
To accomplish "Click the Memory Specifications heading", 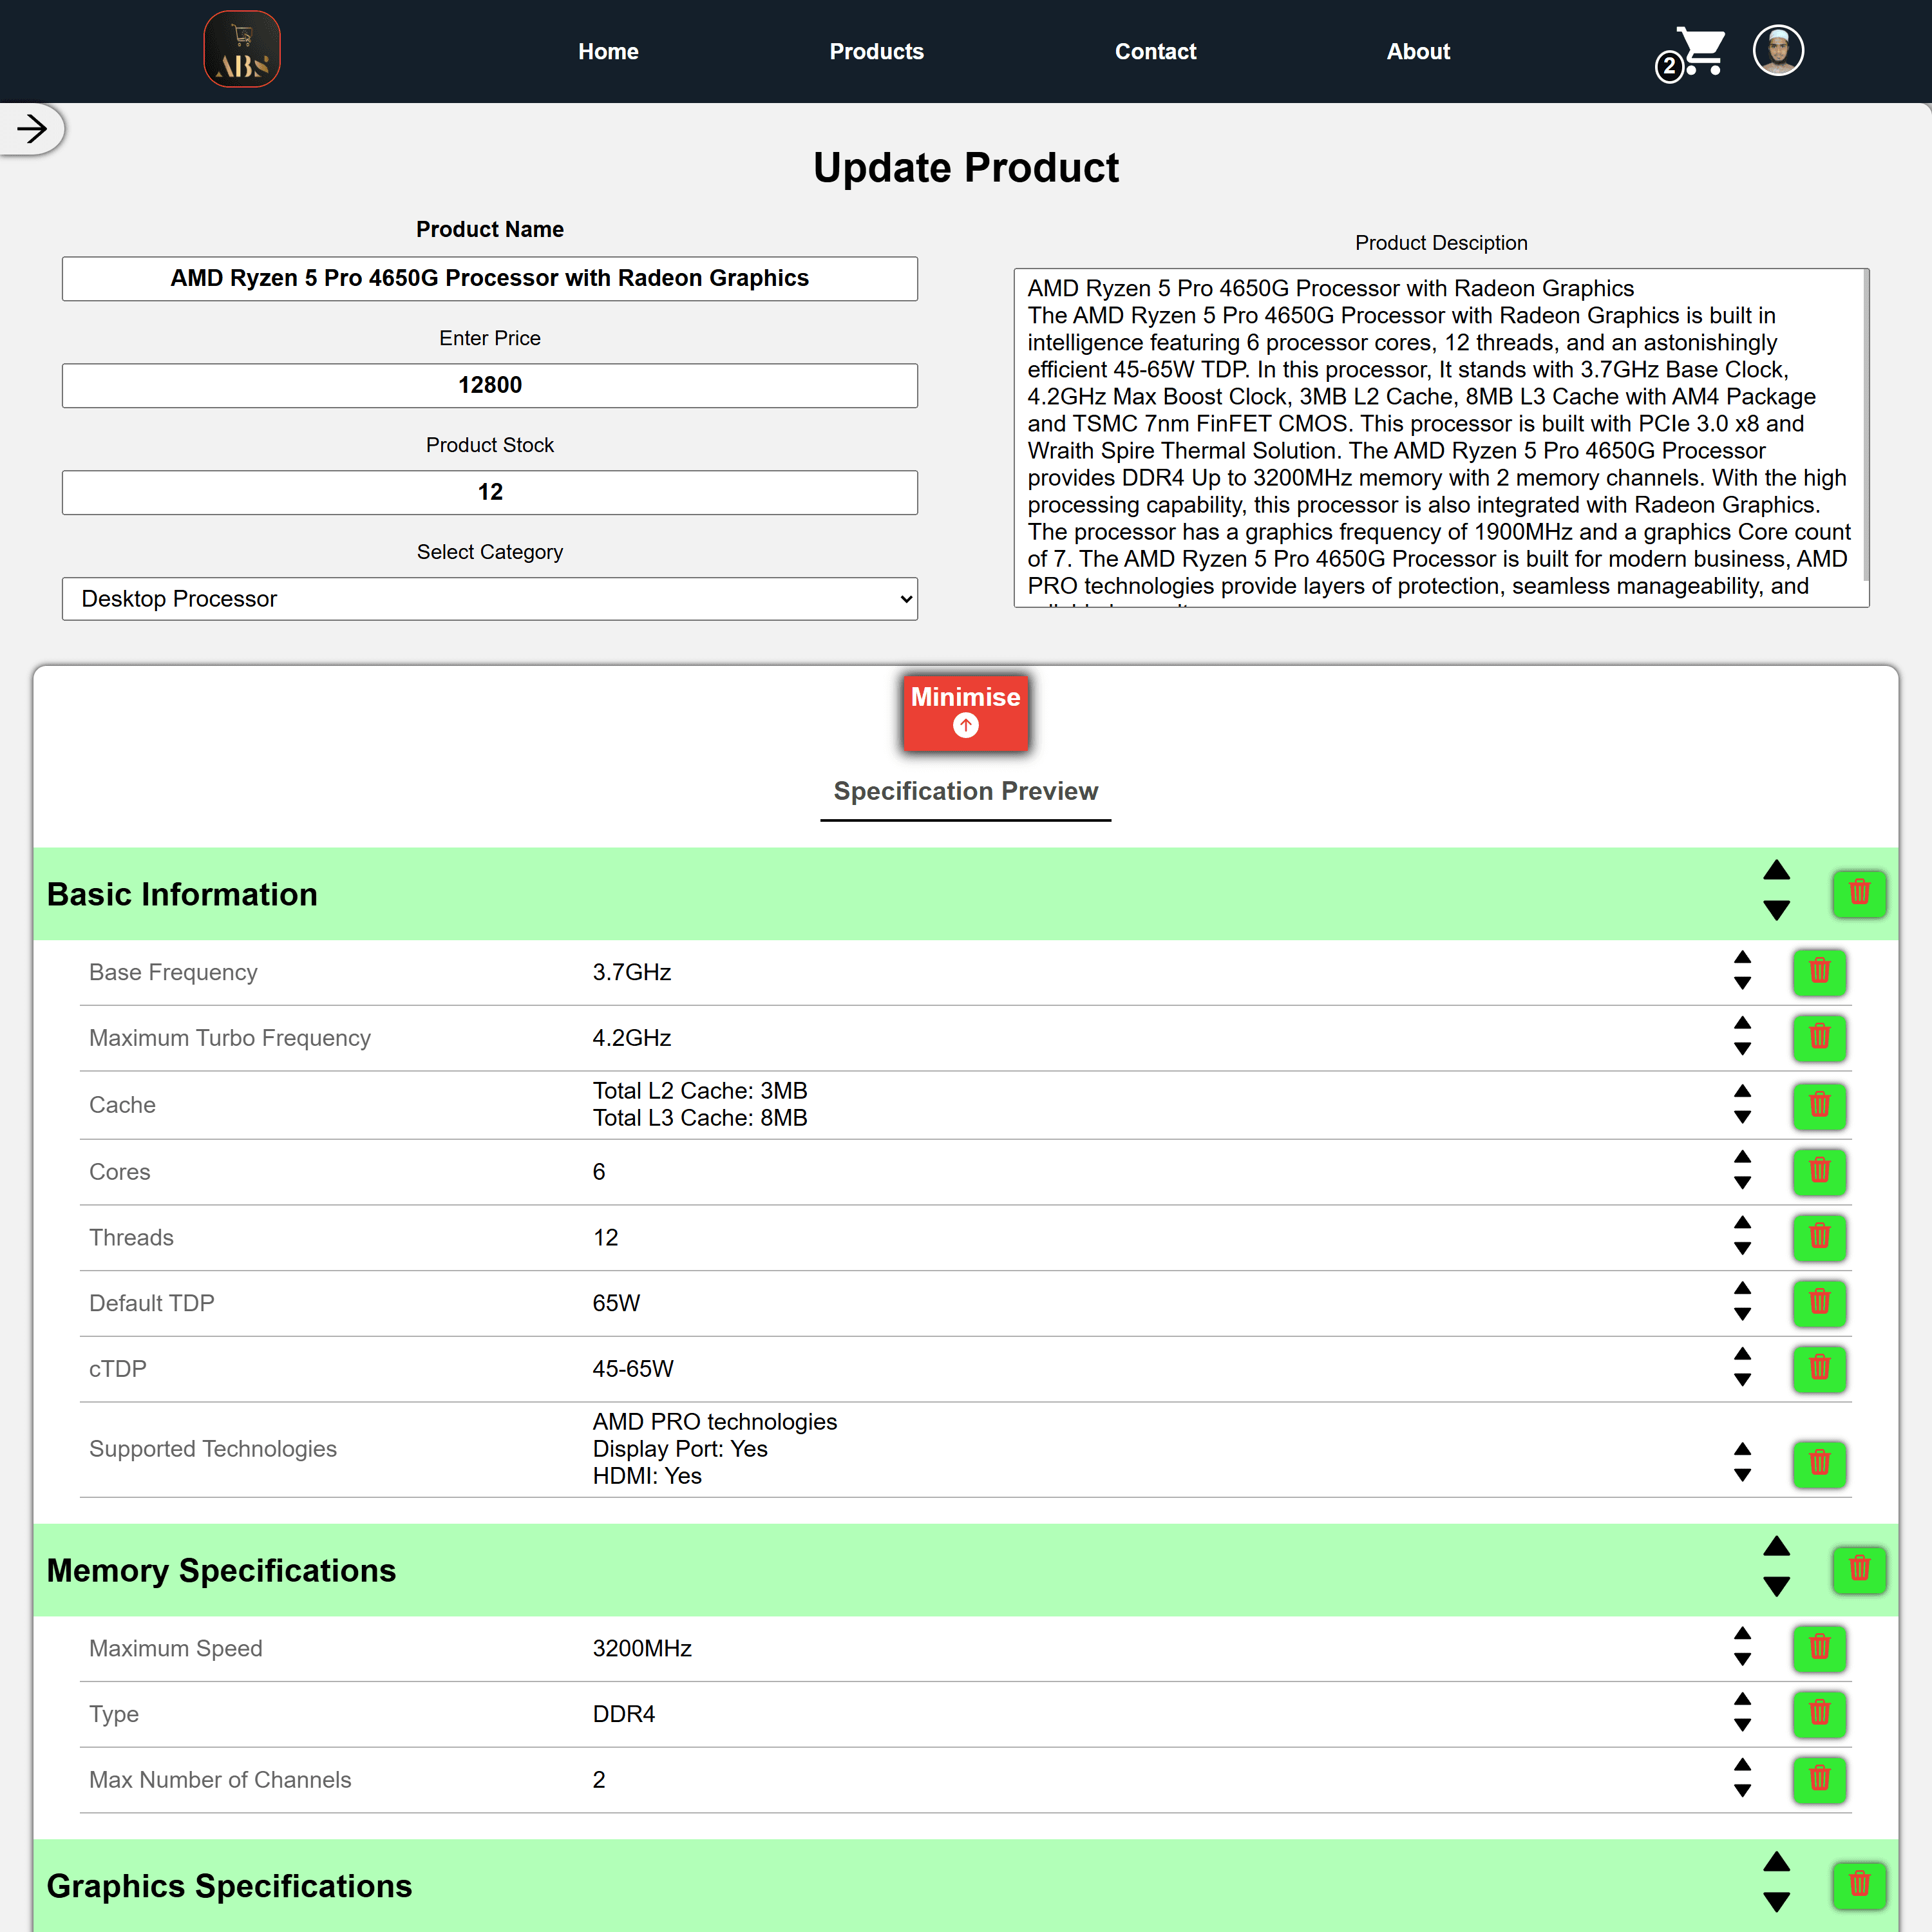I will point(221,1570).
